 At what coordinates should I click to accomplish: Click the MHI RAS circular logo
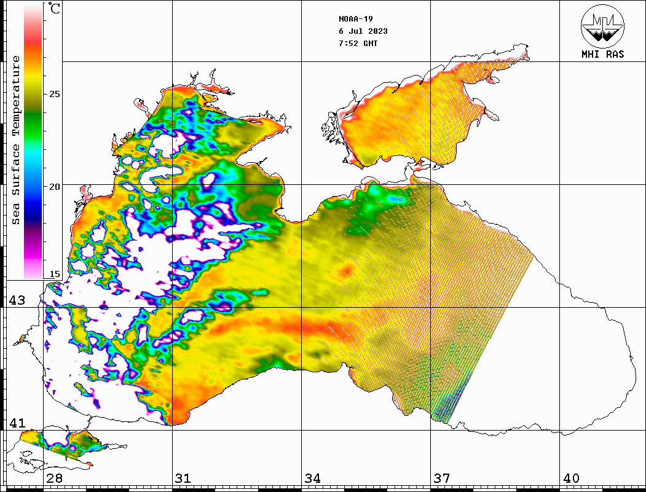603,26
